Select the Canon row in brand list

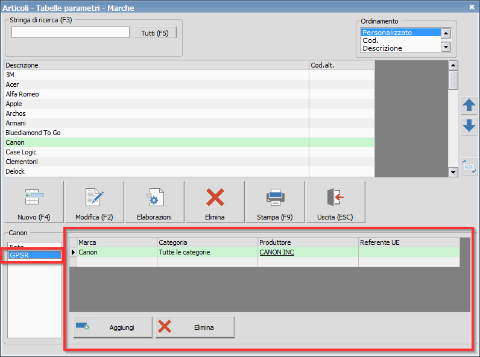pos(189,142)
